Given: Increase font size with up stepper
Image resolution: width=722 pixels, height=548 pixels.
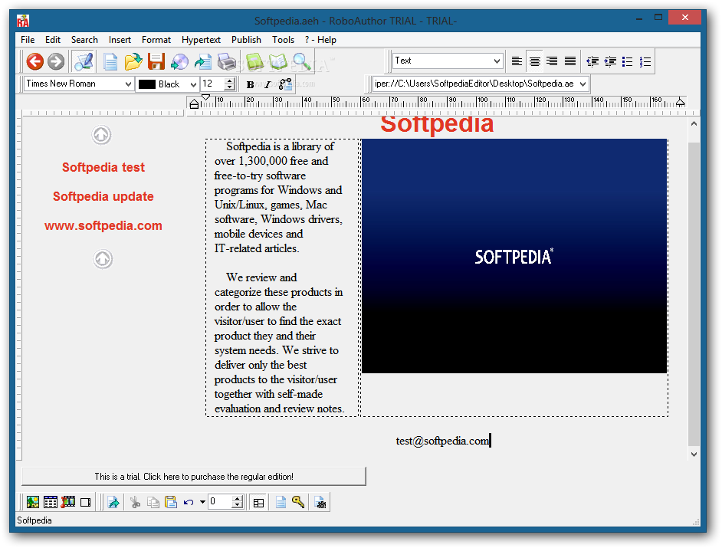Looking at the screenshot, I should point(230,80).
